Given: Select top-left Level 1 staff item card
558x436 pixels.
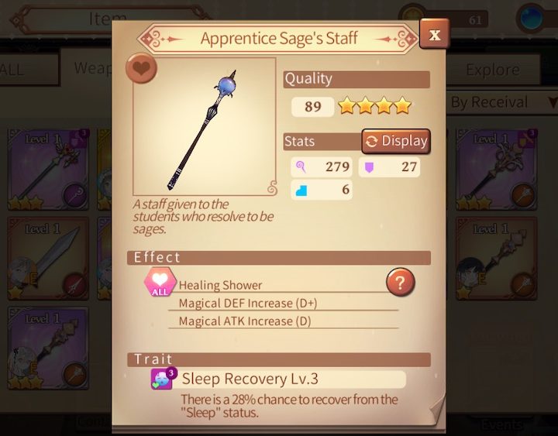Looking at the screenshot, I should [48, 170].
